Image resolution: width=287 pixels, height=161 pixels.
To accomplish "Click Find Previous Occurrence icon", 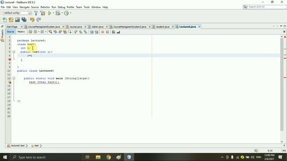I will pyautogui.click(x=55, y=32).
